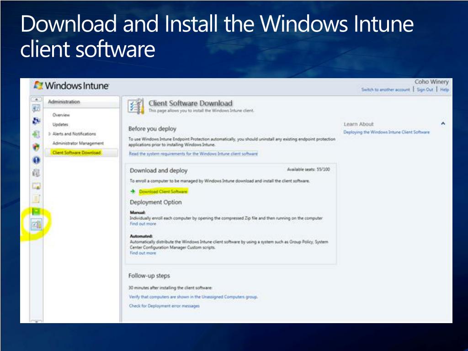
Task: Click Find out more under Automated
Action: (143, 253)
